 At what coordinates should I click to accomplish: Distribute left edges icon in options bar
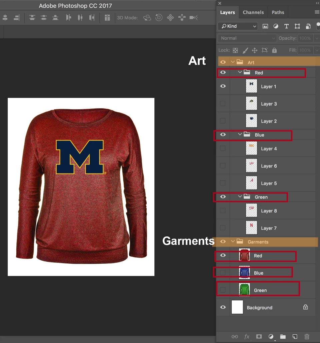tap(69, 18)
